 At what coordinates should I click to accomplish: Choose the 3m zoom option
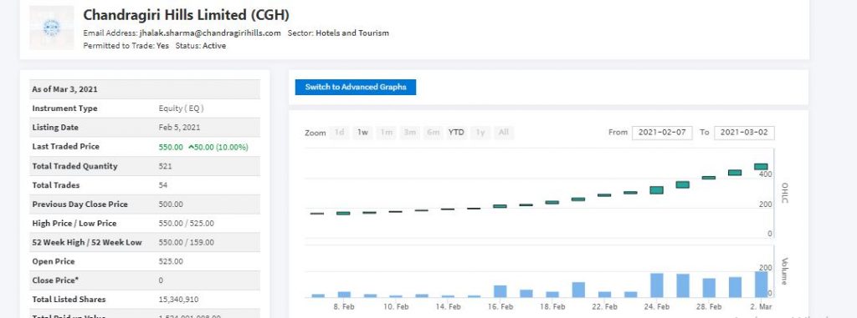[410, 132]
